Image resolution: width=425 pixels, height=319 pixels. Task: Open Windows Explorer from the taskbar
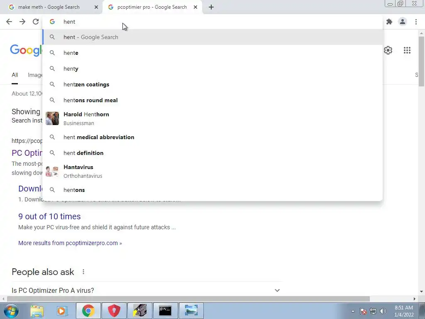37,311
